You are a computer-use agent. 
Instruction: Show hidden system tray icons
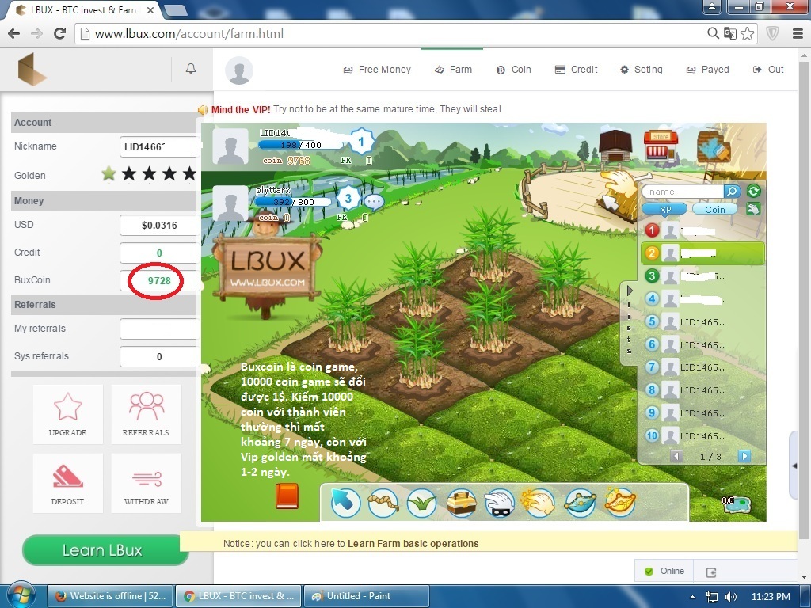point(692,597)
